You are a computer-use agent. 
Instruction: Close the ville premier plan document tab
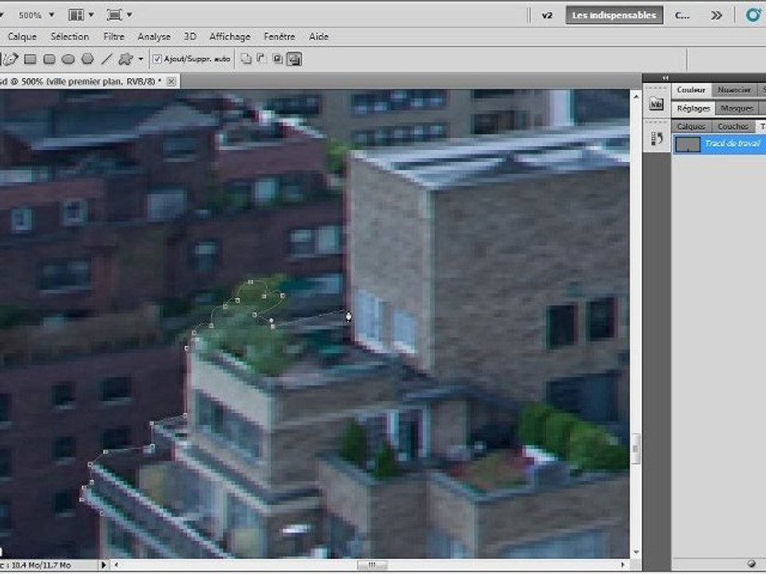click(172, 81)
